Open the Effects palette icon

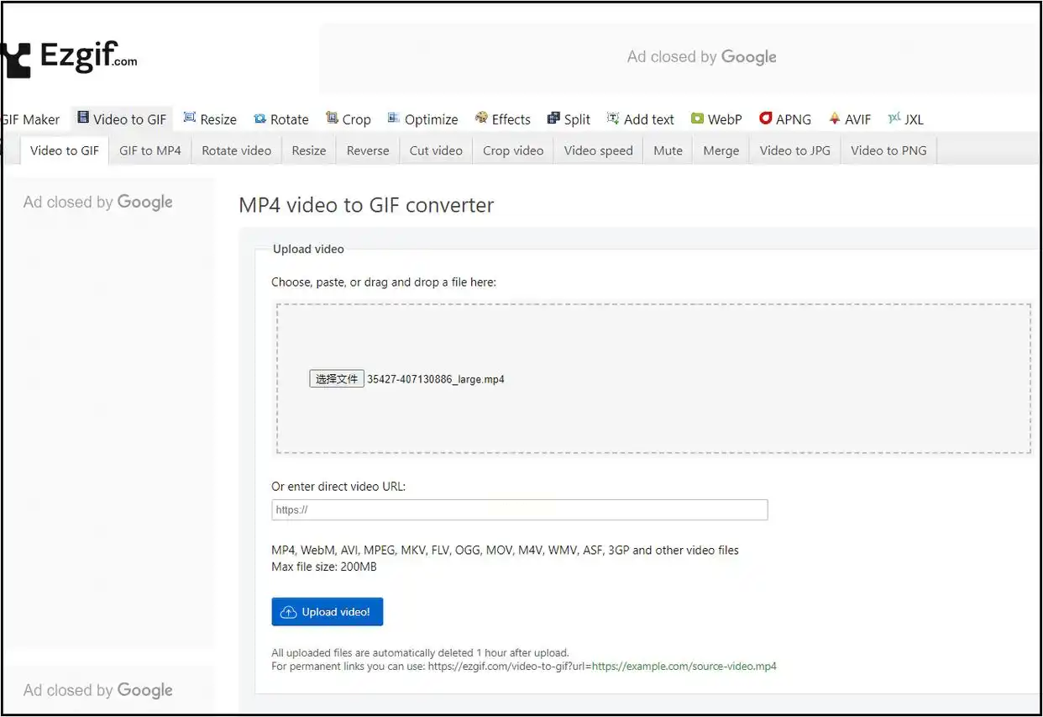481,119
